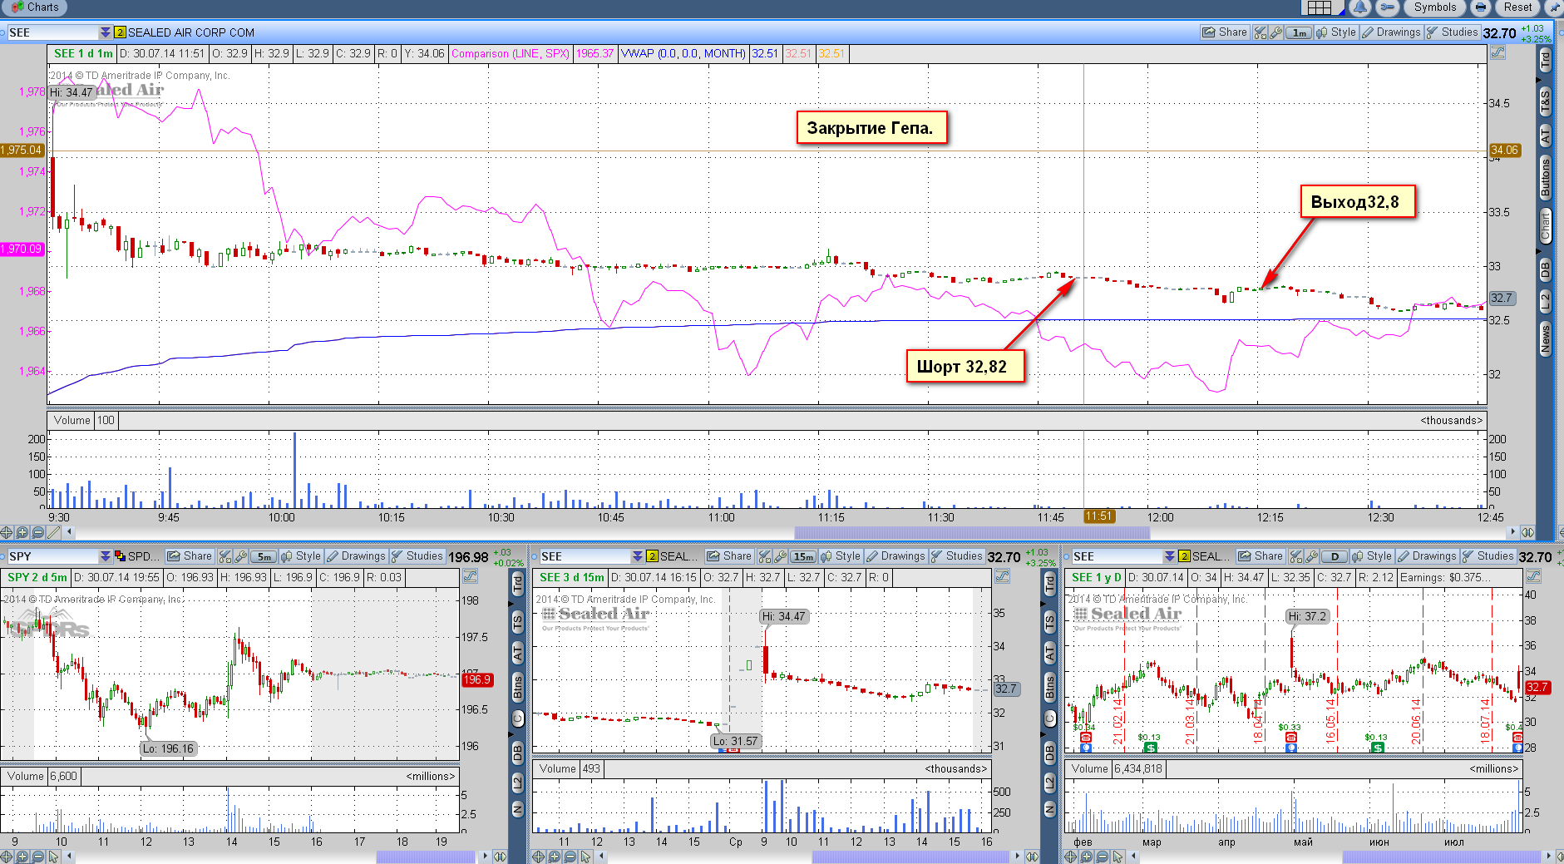Open the Style menu of main chart

[1336, 32]
